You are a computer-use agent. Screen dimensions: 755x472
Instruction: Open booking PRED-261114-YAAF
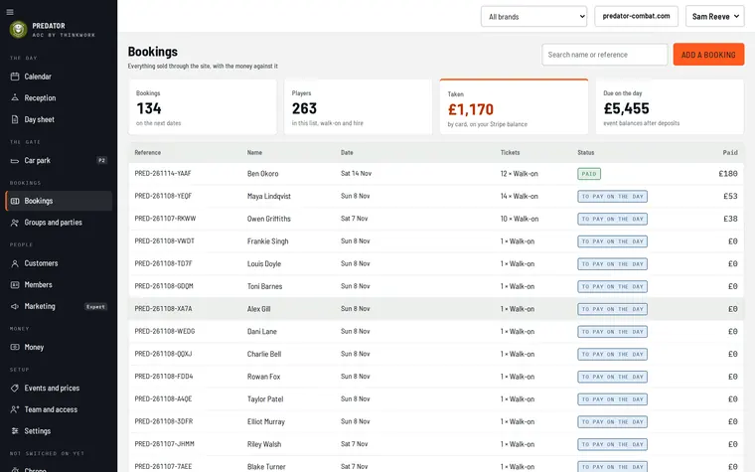163,173
